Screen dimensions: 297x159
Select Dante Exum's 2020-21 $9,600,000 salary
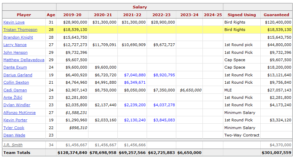[106, 67]
